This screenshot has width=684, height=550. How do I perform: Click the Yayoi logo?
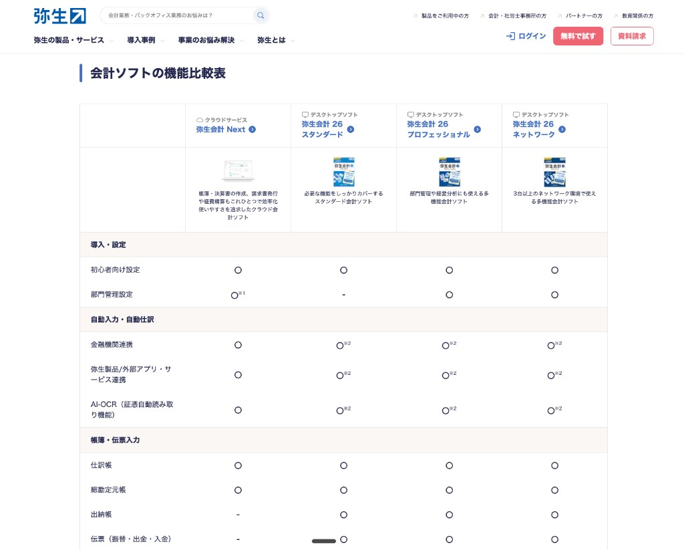tap(59, 16)
